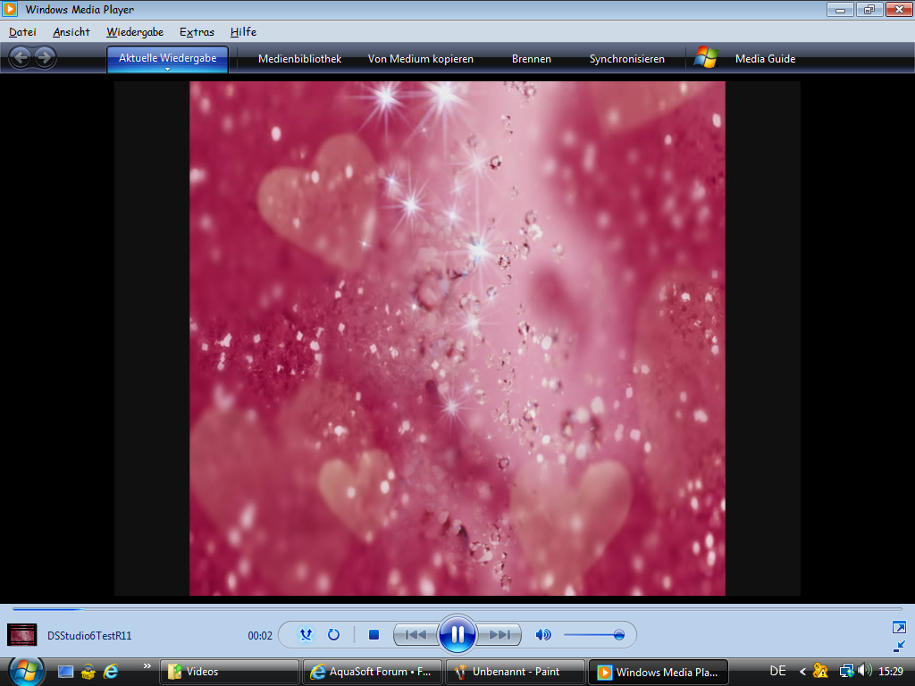The image size is (915, 686).
Task: Skip to the next track
Action: coord(499,635)
